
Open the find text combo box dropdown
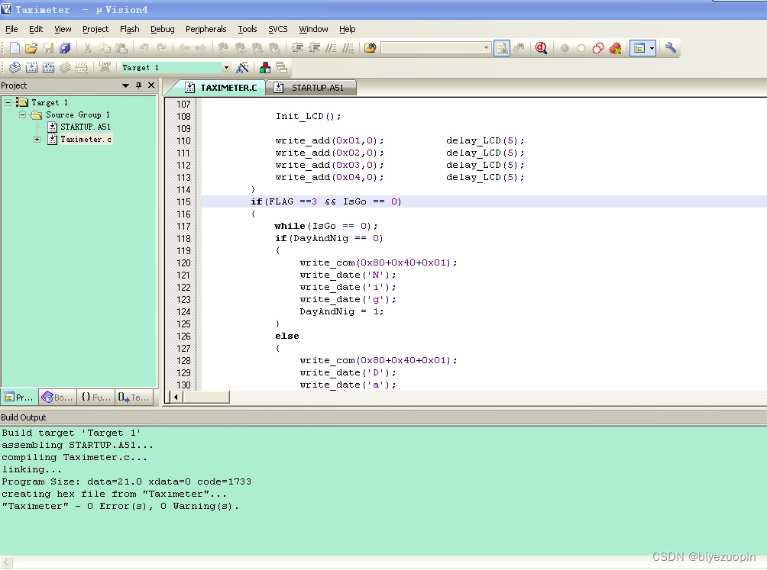tap(486, 48)
